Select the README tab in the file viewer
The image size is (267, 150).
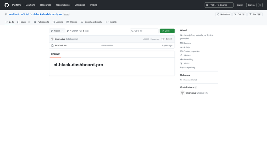tap(55, 54)
